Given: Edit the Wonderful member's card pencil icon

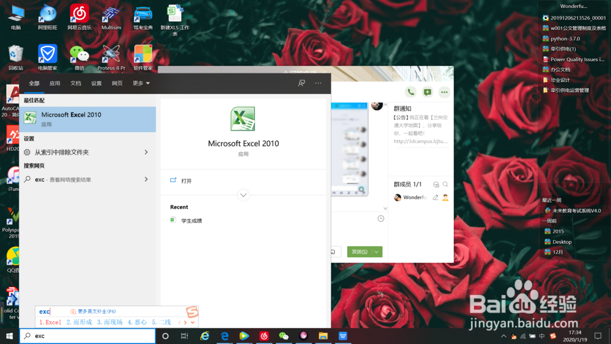Looking at the screenshot, I should 435,197.
